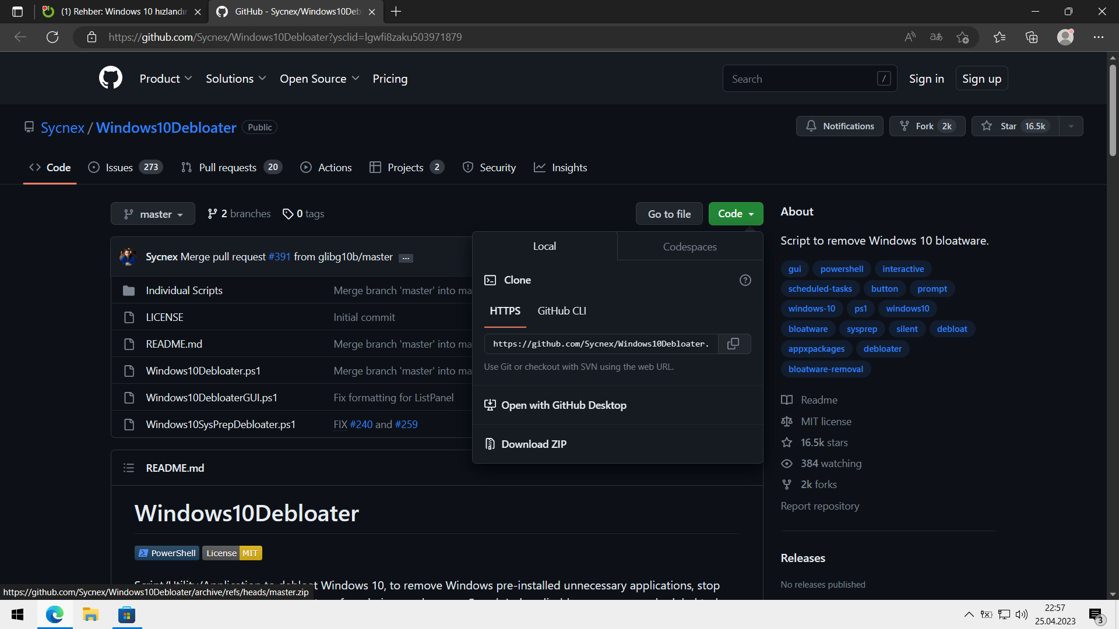Open Microsoft Store from the taskbar
This screenshot has height=629, width=1119.
126,615
